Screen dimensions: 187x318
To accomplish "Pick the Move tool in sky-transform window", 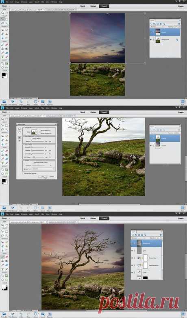I will click(x=2, y=19).
